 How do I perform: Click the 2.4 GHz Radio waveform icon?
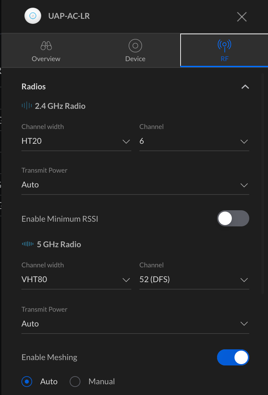pyautogui.click(x=27, y=106)
